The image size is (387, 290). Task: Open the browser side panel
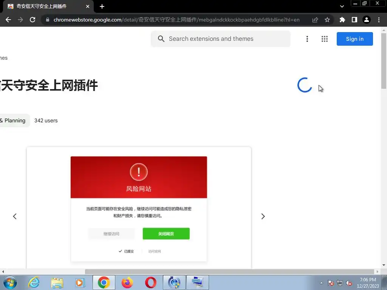(x=354, y=20)
